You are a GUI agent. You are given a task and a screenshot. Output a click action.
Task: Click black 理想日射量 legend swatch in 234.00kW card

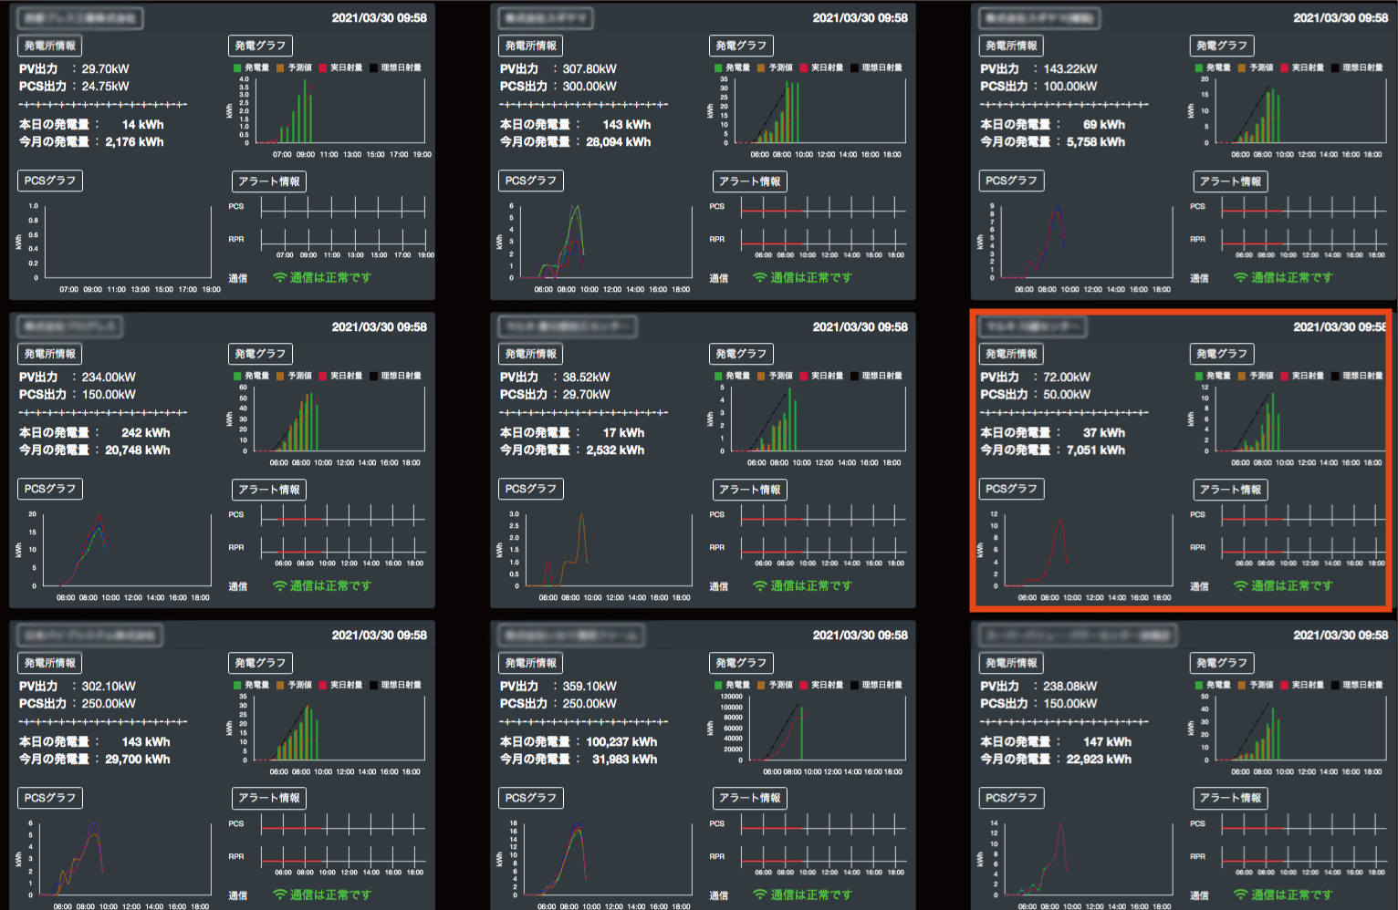pyautogui.click(x=373, y=376)
